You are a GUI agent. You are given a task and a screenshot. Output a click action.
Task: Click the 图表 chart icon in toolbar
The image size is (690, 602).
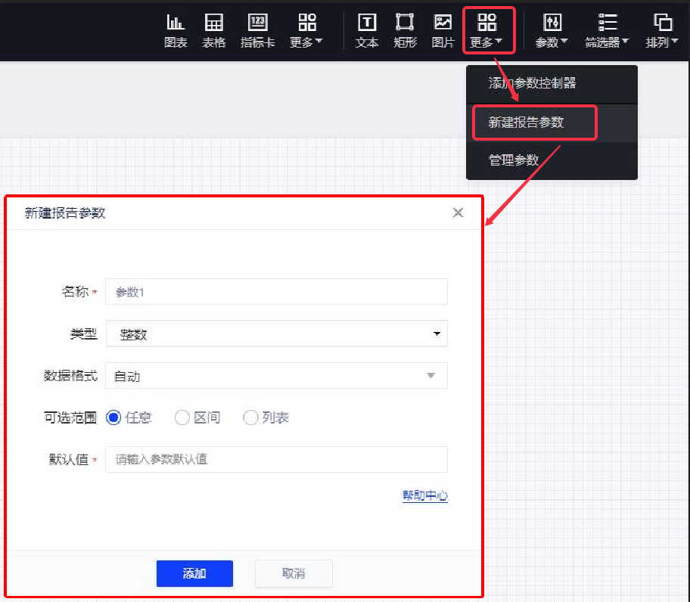[176, 31]
